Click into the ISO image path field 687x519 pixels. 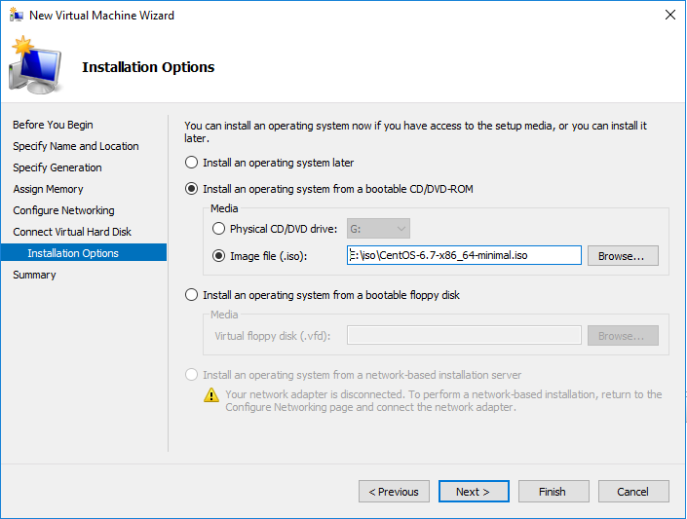pyautogui.click(x=464, y=256)
